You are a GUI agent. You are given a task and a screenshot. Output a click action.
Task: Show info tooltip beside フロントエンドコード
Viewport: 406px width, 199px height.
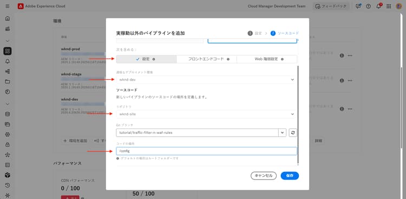[x=228, y=59]
